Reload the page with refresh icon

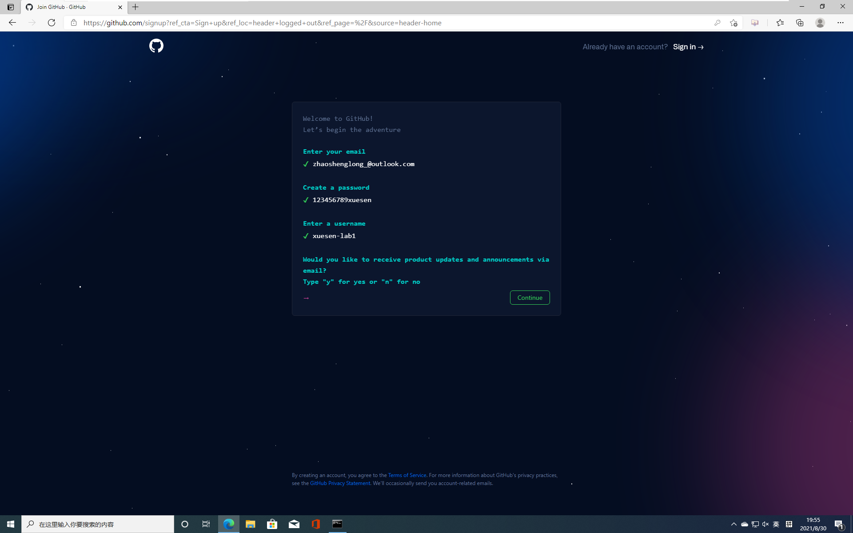(x=52, y=23)
